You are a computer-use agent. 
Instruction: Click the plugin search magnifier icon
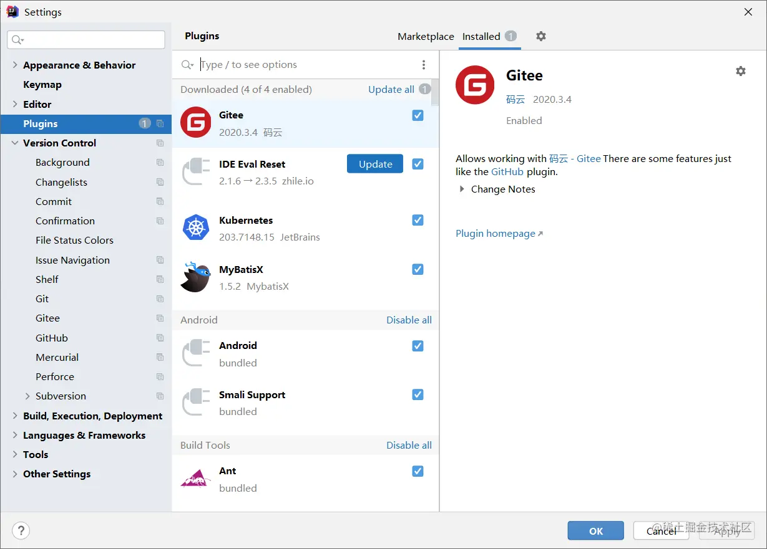point(187,65)
